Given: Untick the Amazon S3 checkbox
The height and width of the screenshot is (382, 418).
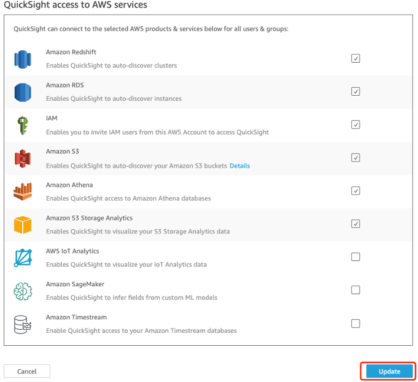Looking at the screenshot, I should (x=355, y=158).
